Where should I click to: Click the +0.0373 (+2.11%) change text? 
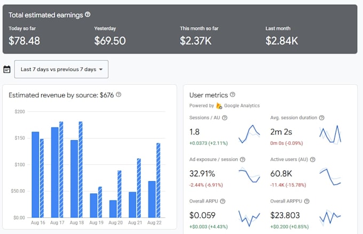pyautogui.click(x=208, y=143)
